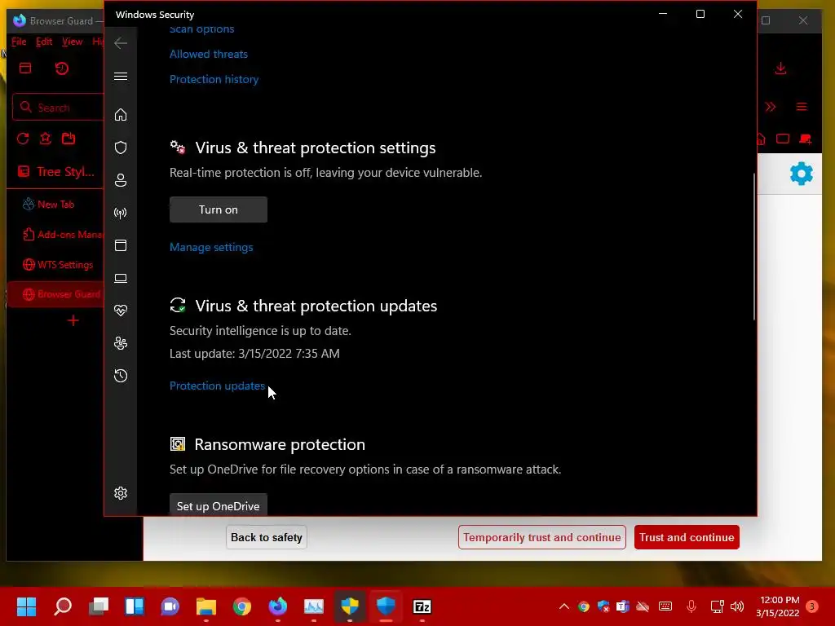Select New Tab in tree tabs
Viewport: 835px width, 626px height.
pos(55,205)
